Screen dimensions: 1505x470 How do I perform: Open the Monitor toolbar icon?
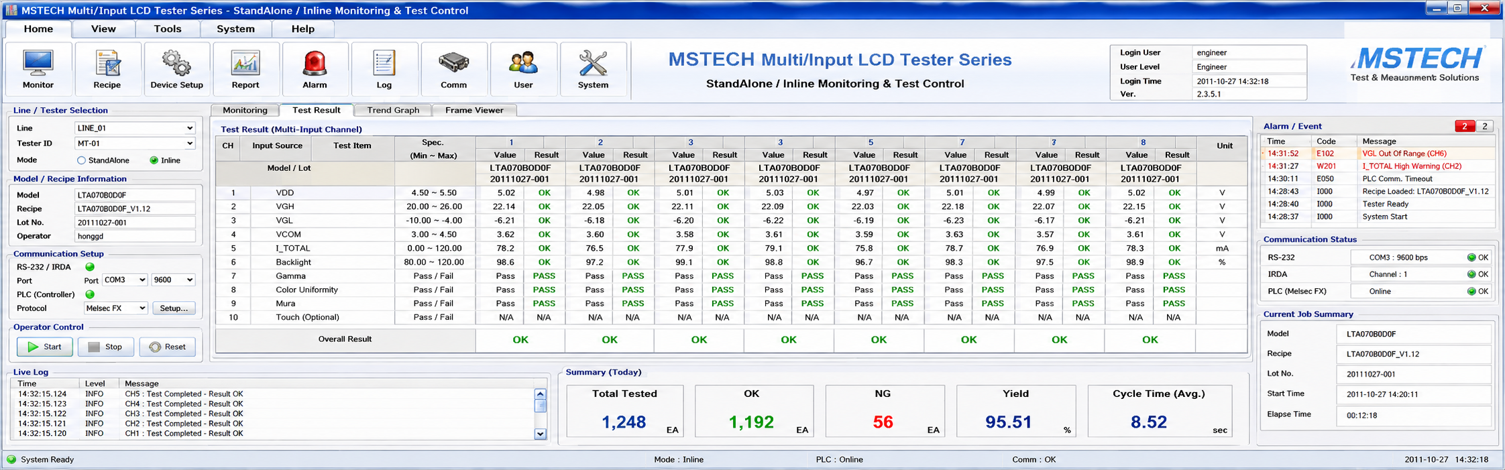pos(38,69)
